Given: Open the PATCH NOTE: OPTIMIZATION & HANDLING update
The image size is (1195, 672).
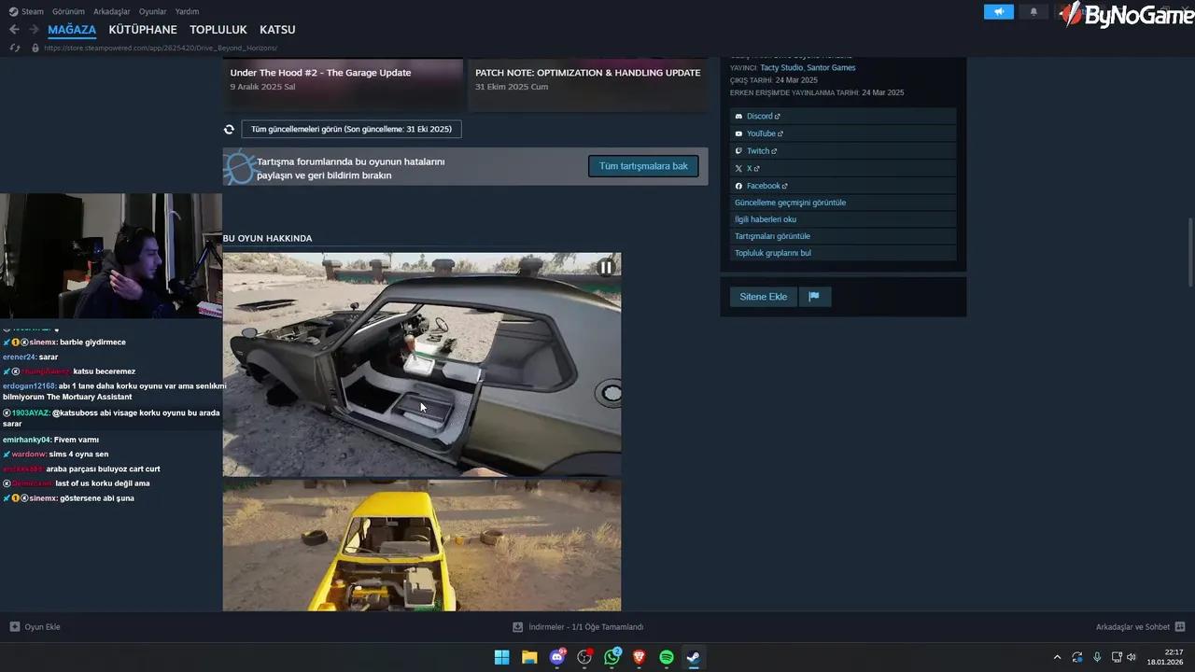Looking at the screenshot, I should [587, 84].
